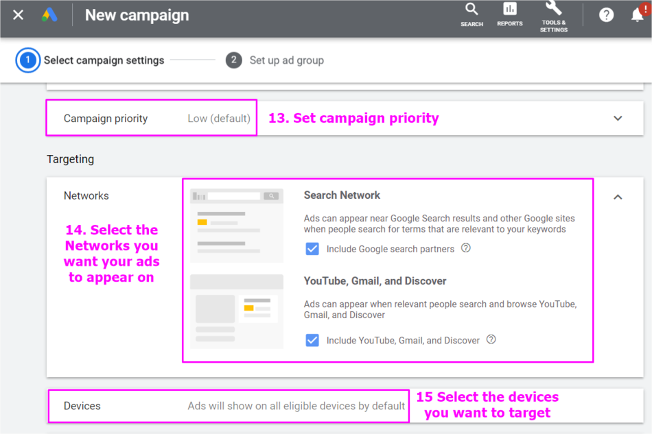Open the Reports menu icon

510,15
